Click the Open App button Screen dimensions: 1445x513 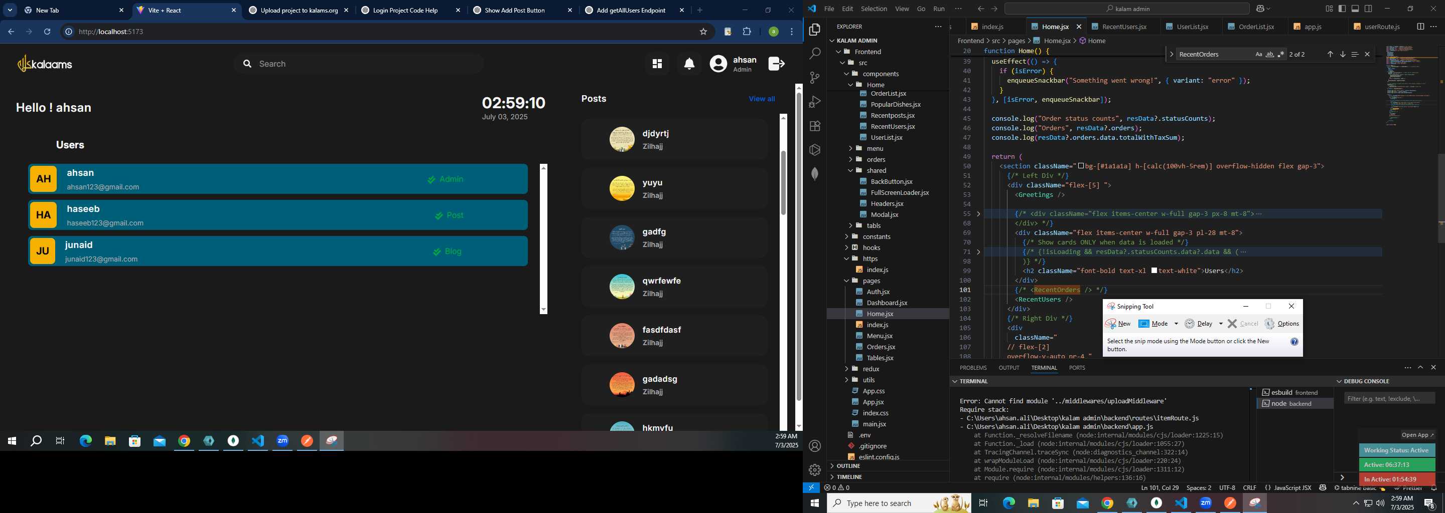pyautogui.click(x=1417, y=435)
